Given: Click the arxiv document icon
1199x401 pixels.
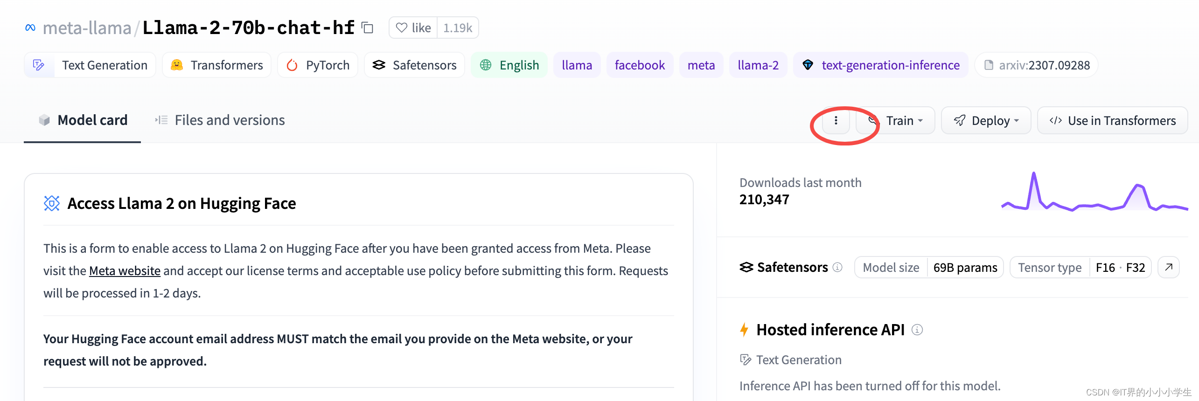Looking at the screenshot, I should click(x=989, y=65).
